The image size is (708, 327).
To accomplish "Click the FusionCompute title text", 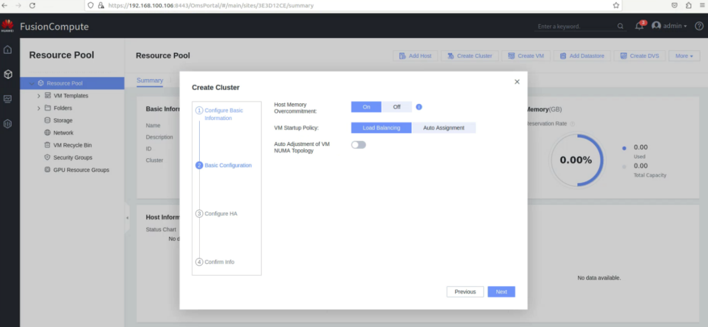I will coord(55,26).
